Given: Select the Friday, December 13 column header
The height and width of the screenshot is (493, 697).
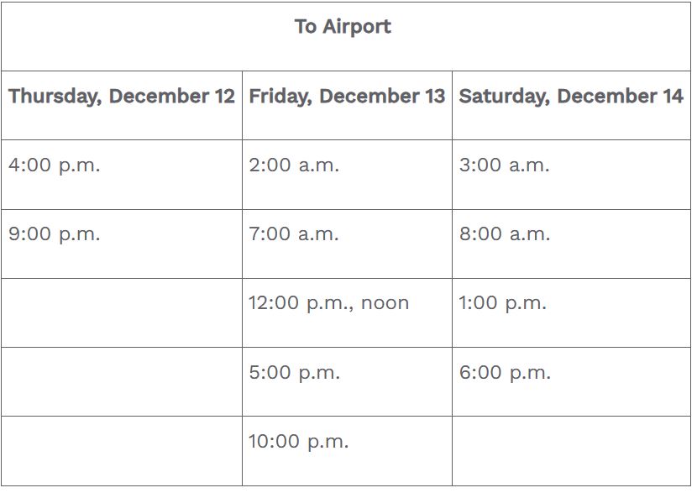Looking at the screenshot, I should [x=347, y=97].
